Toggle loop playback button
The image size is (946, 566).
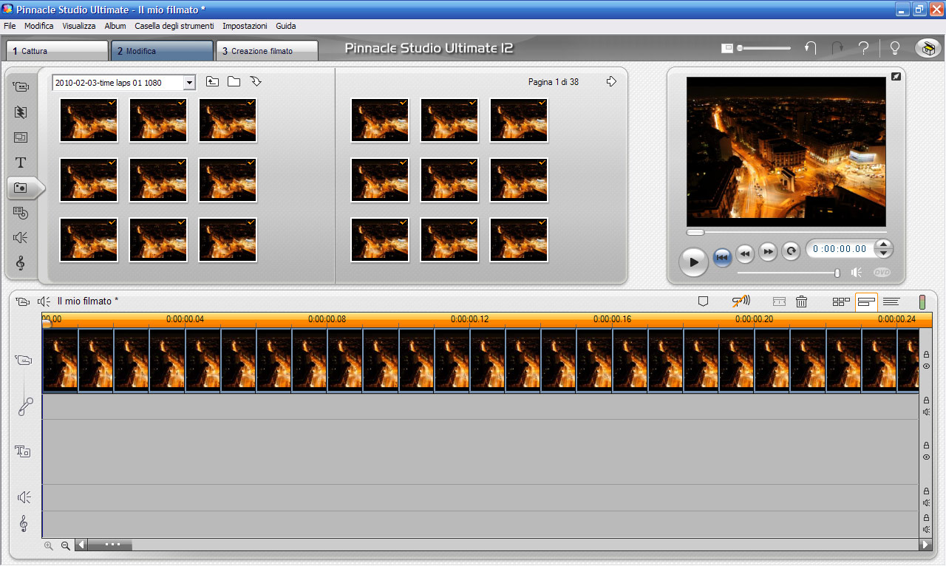point(791,252)
